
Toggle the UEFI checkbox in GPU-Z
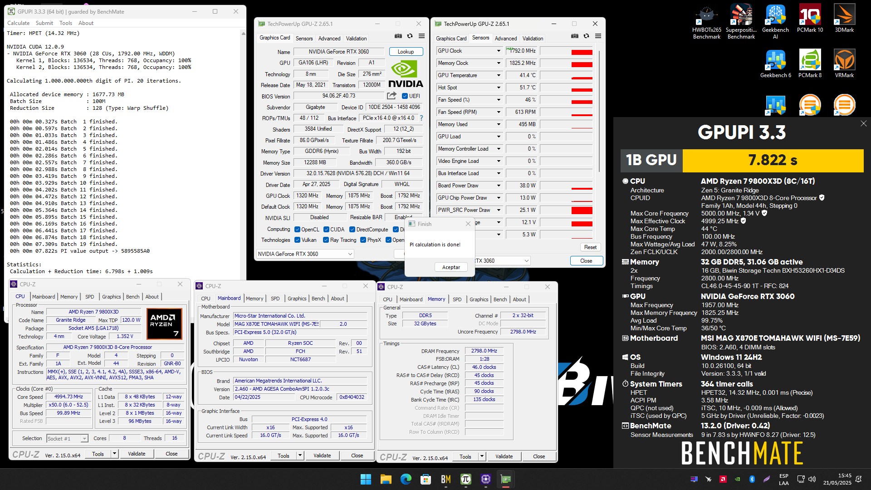tap(405, 96)
